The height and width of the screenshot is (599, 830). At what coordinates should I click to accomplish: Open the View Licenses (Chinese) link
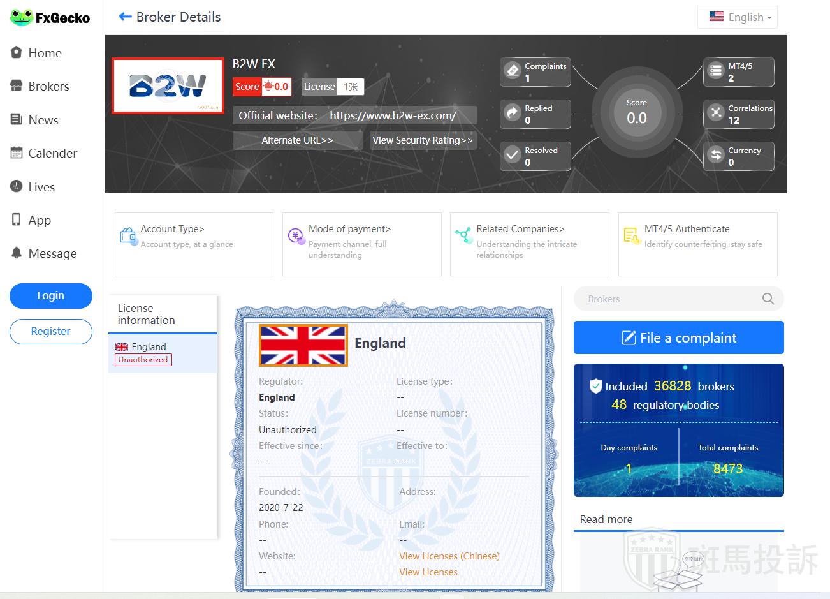coord(449,556)
